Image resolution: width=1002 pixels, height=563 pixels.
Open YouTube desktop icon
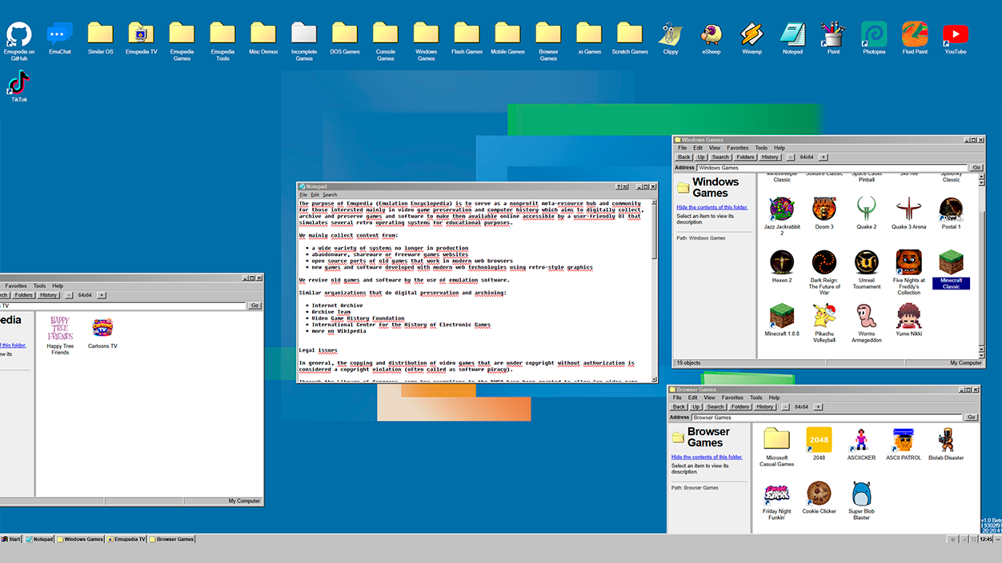(955, 38)
